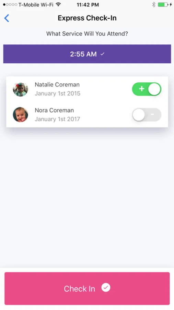The height and width of the screenshot is (310, 174).
Task: Tap the checkmark beside 2:55 AM
Action: pos(102,54)
